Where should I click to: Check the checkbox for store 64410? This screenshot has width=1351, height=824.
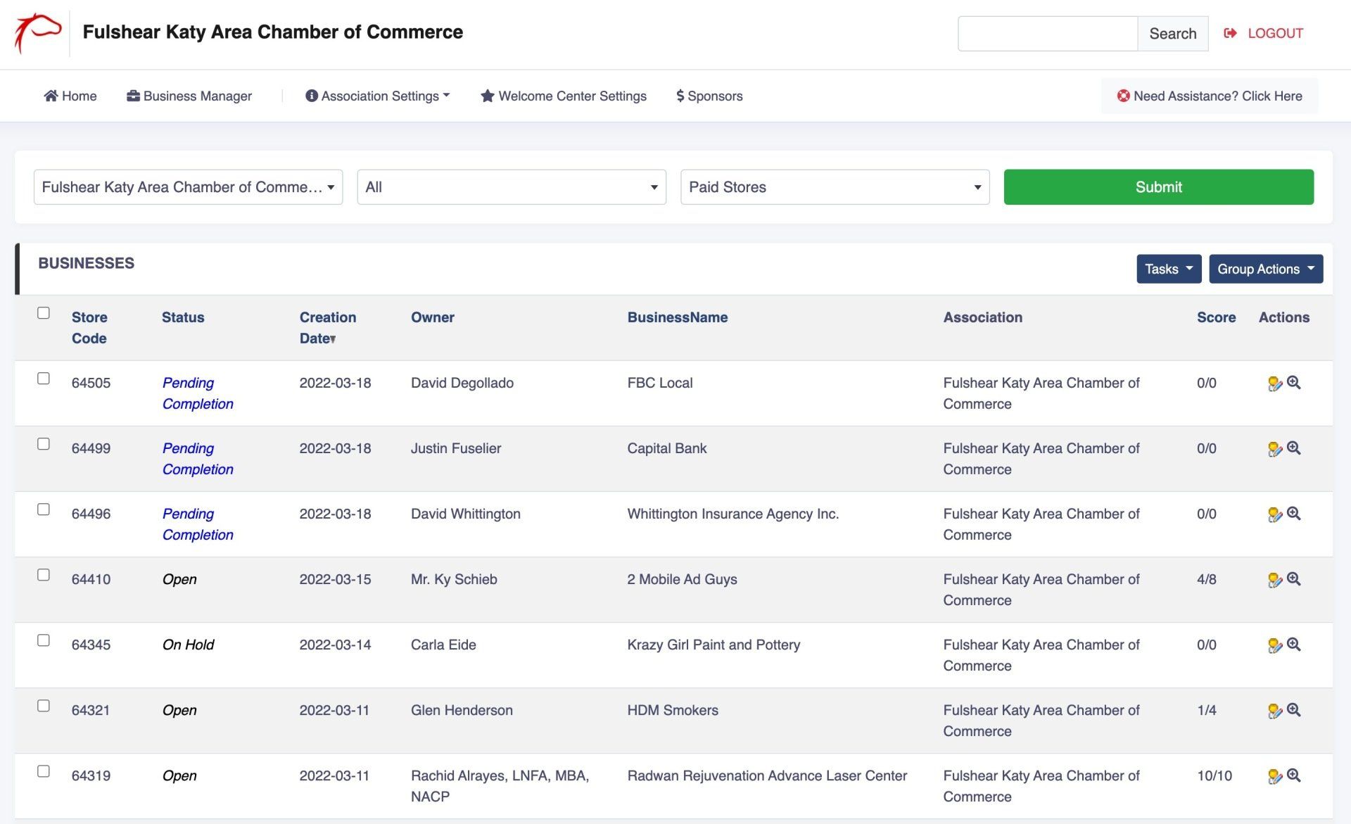click(x=44, y=575)
